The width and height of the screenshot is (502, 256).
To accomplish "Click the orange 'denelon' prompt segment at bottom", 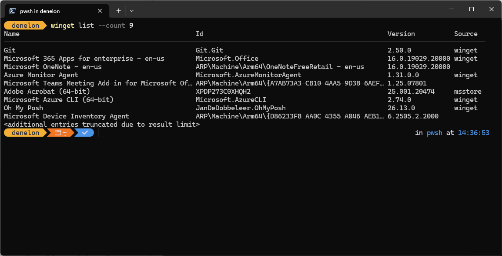I will tap(25, 133).
